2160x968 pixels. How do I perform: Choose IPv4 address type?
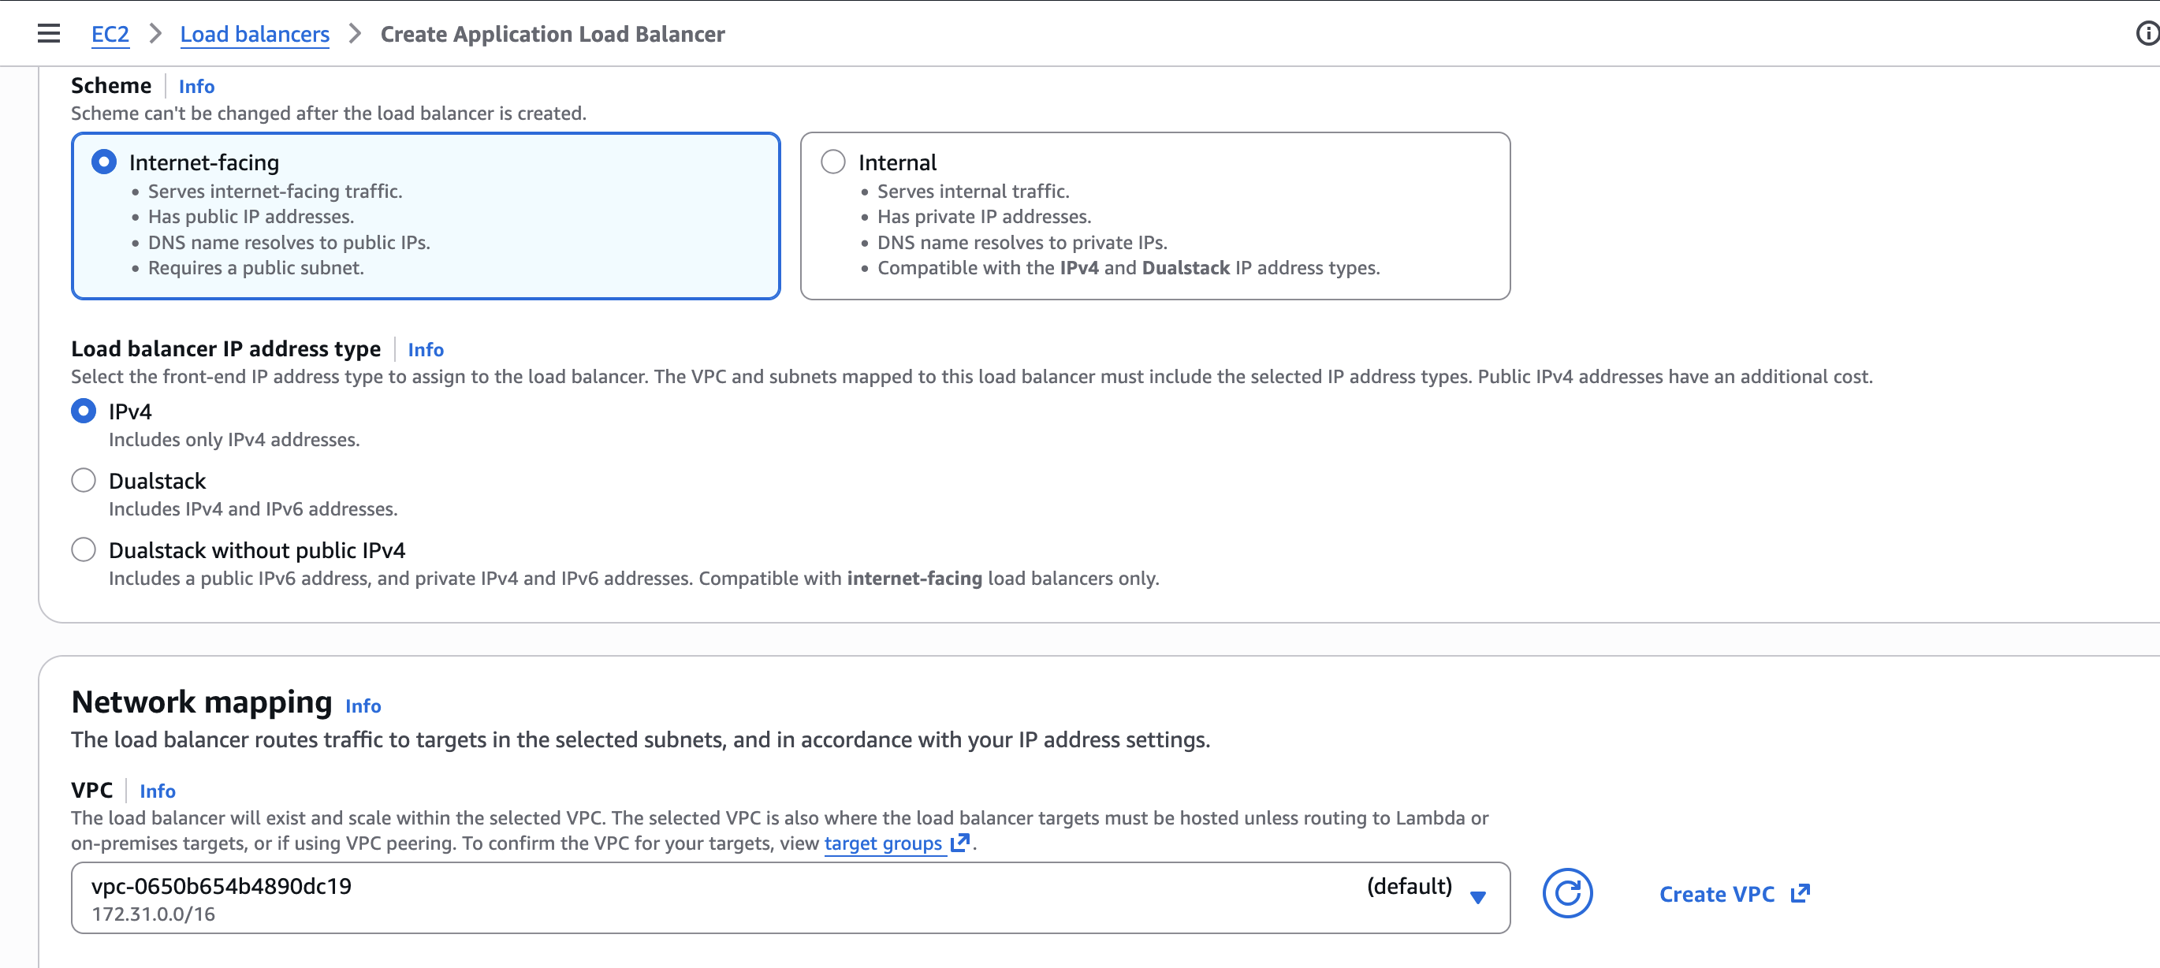(x=84, y=411)
